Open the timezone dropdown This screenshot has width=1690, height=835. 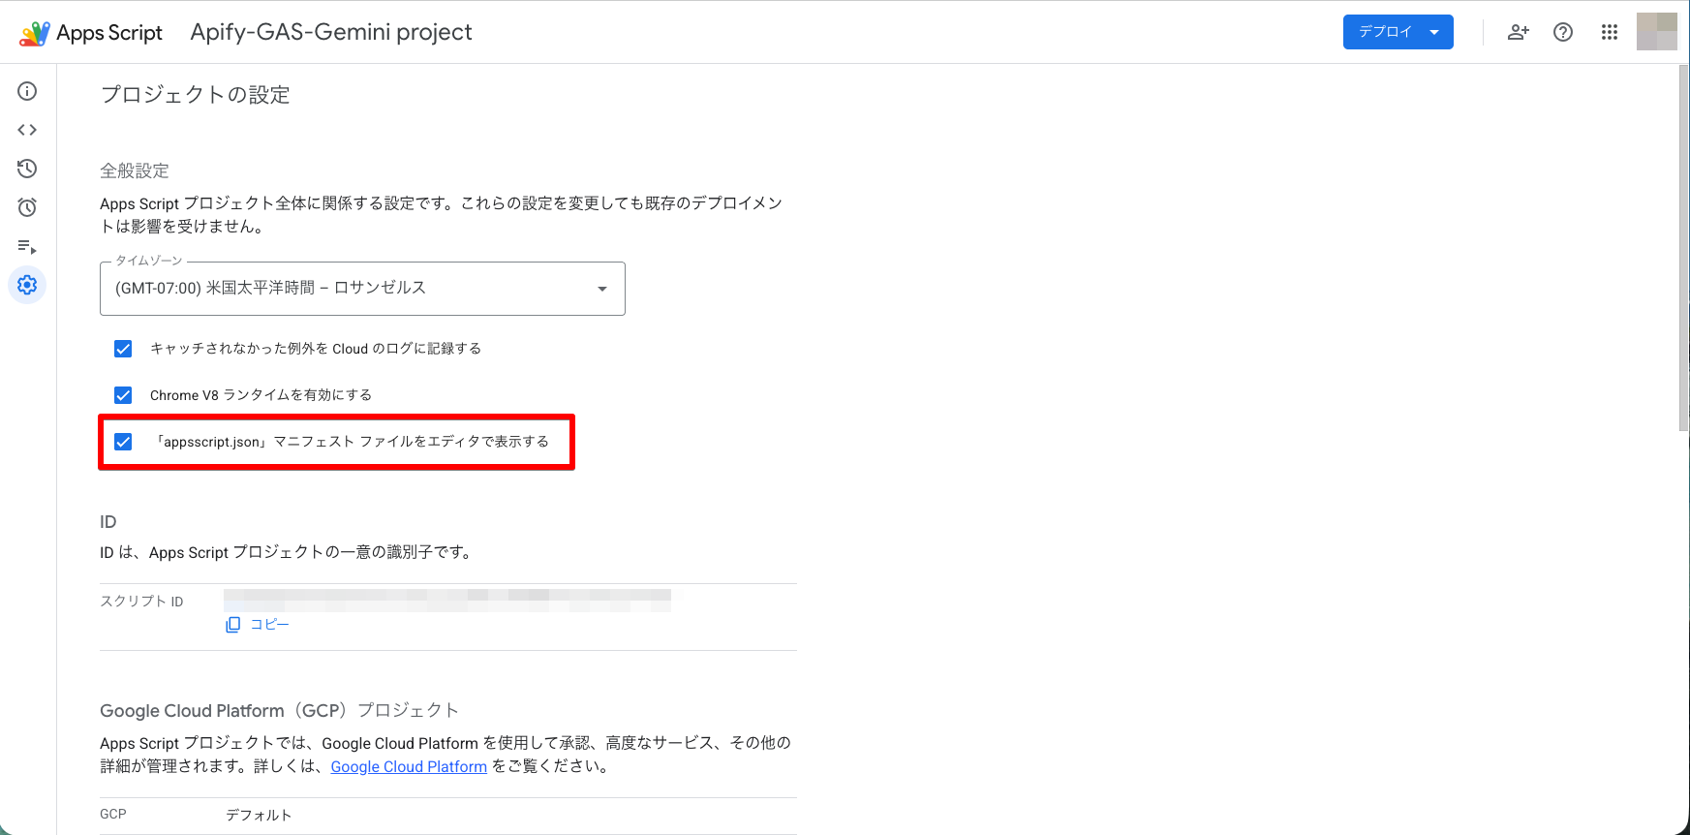point(362,289)
